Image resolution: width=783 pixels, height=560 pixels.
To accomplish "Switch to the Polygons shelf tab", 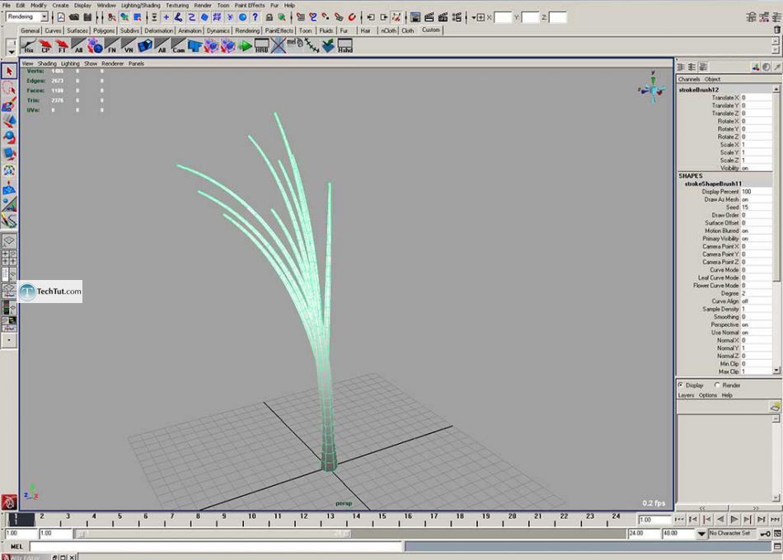I will [x=103, y=30].
